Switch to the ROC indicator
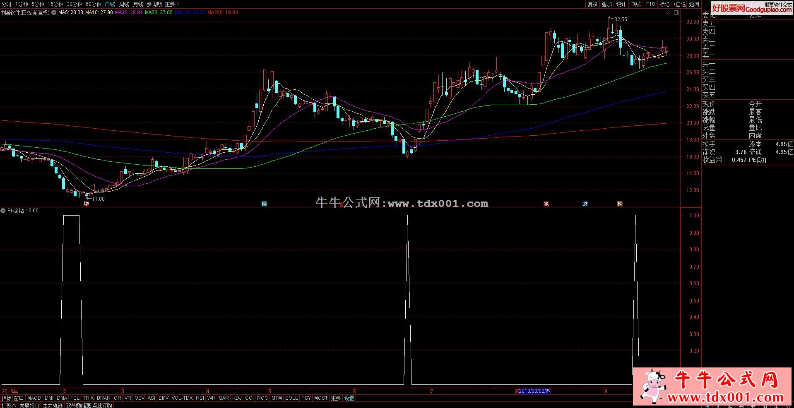Screen dimensions: 794x408 point(262,398)
